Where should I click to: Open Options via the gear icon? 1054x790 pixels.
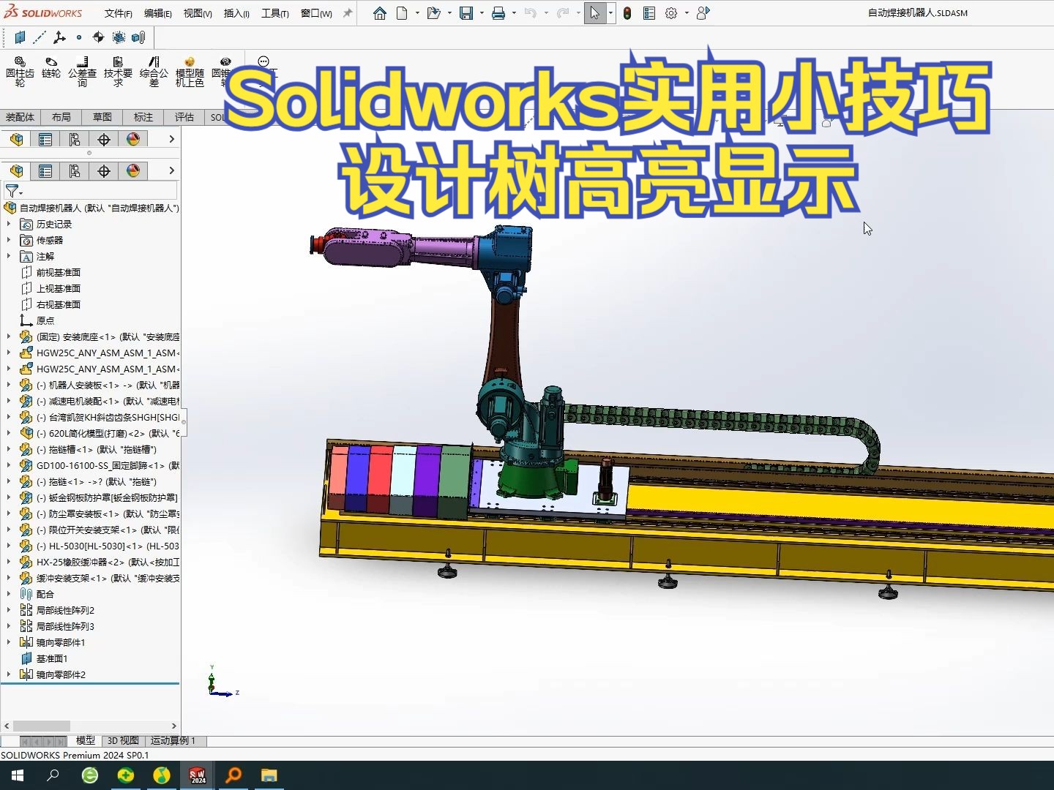coord(671,13)
